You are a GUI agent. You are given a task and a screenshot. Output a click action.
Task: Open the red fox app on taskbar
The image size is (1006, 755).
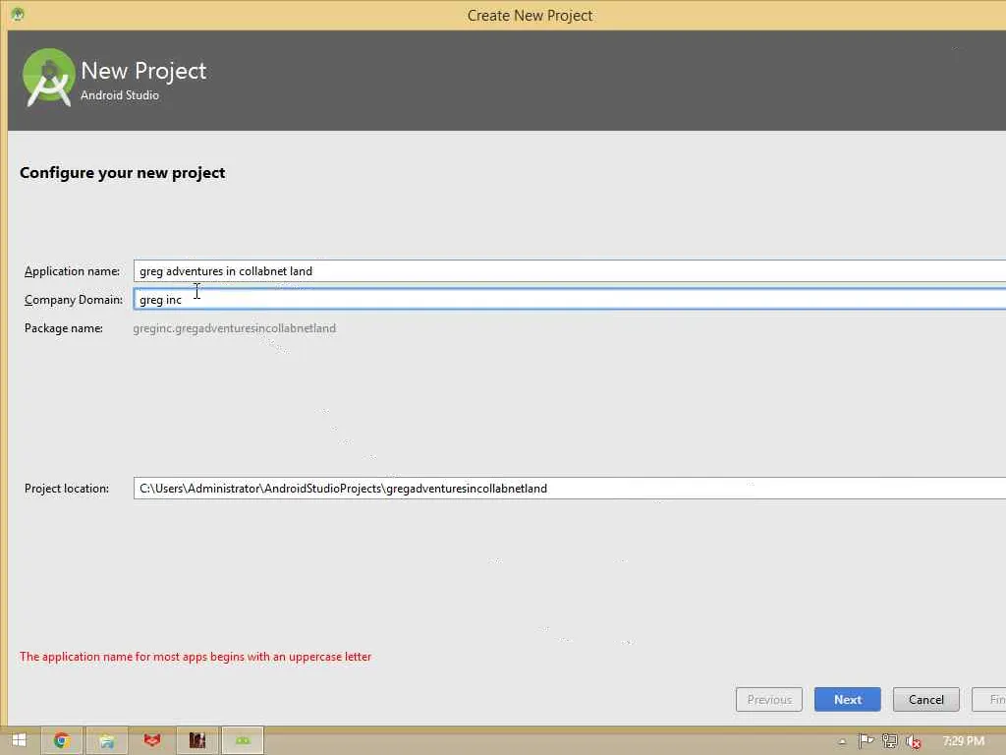152,740
